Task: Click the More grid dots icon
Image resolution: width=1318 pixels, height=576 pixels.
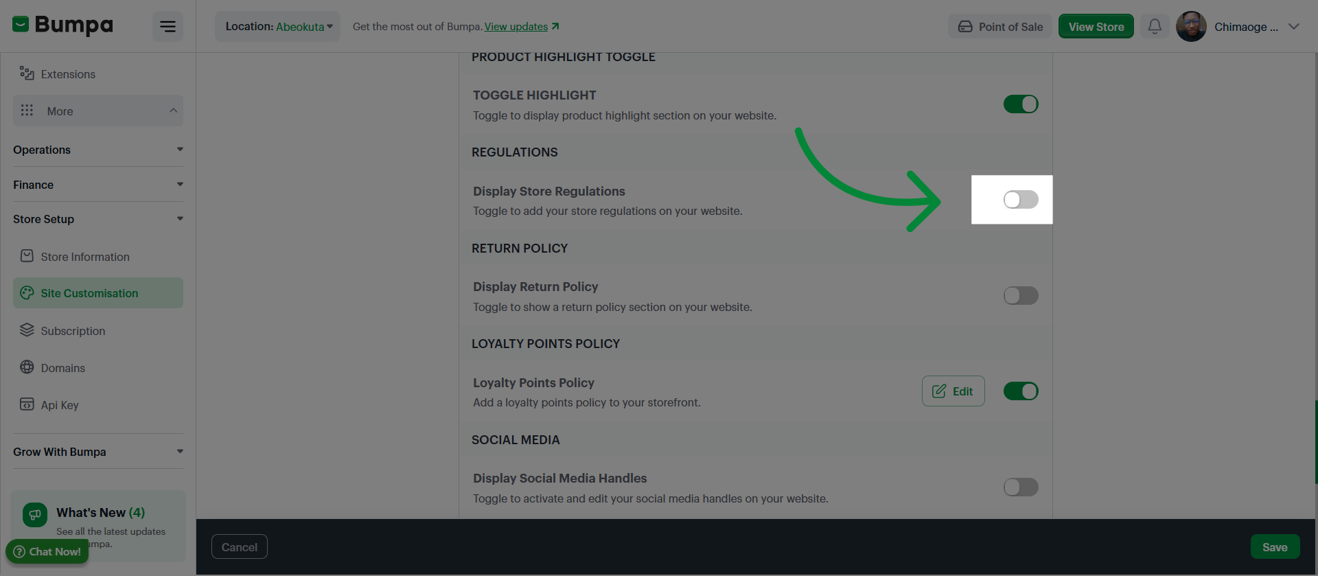Action: [x=27, y=111]
